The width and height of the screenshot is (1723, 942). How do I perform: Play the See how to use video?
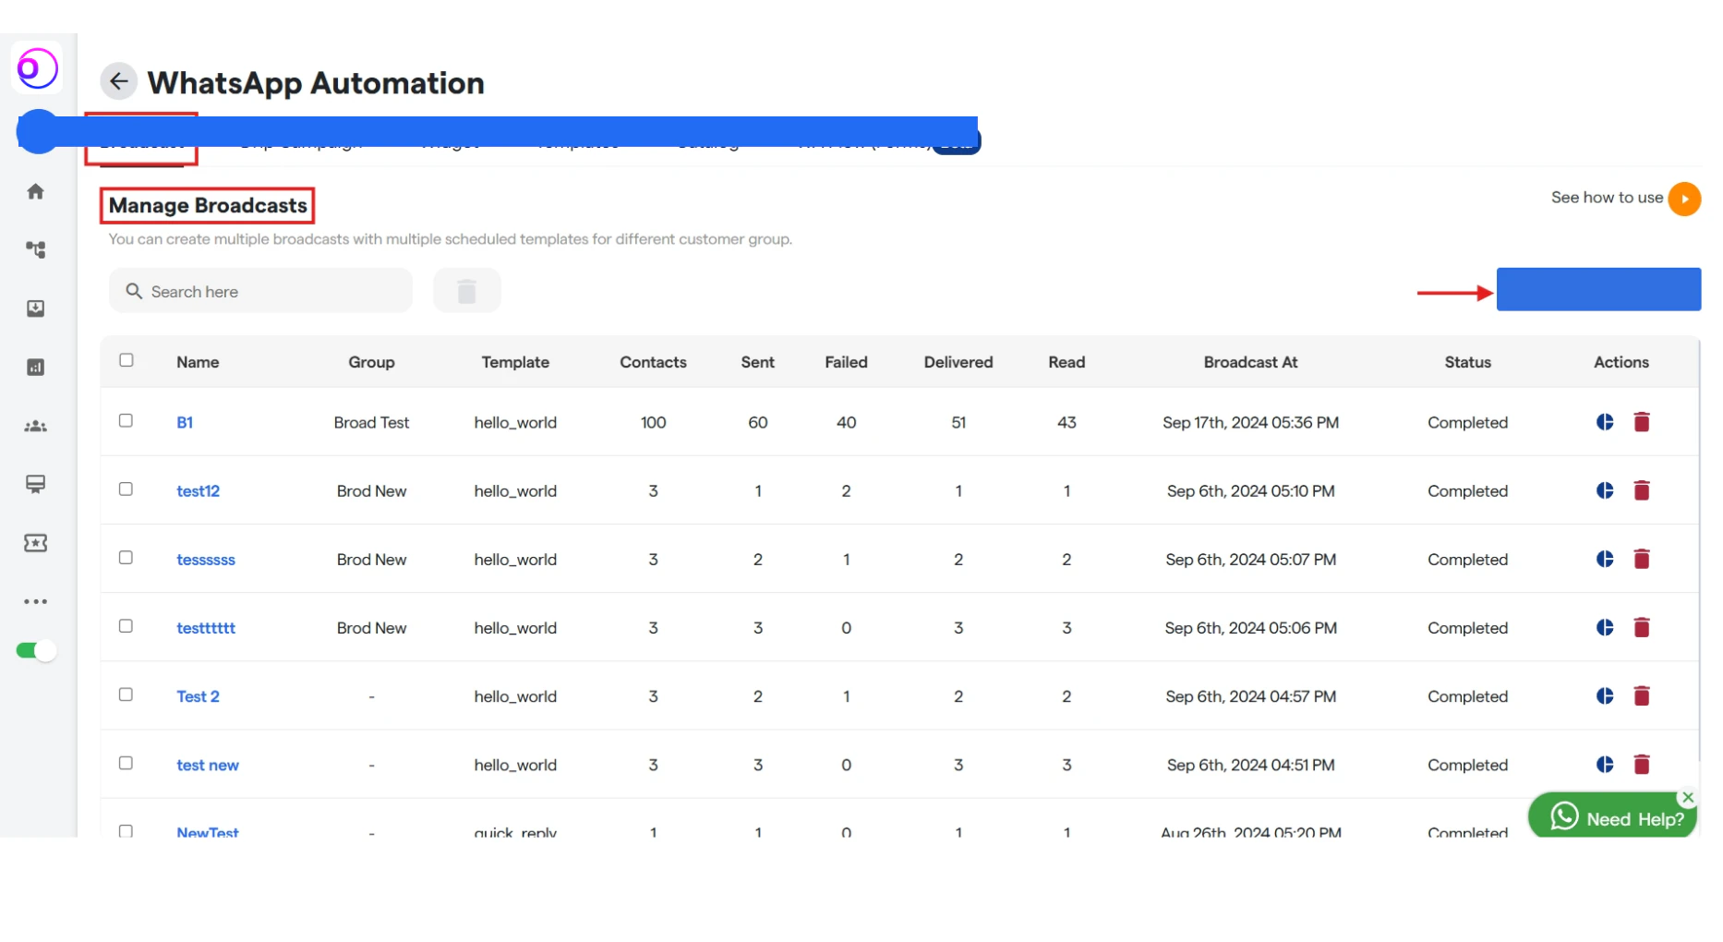1684,199
